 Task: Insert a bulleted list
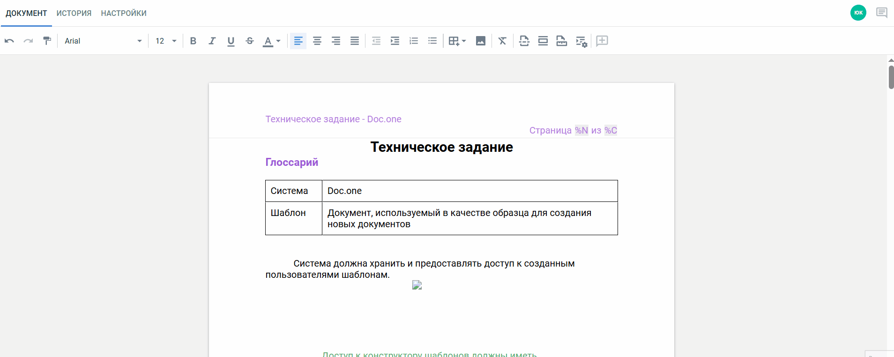click(x=432, y=41)
